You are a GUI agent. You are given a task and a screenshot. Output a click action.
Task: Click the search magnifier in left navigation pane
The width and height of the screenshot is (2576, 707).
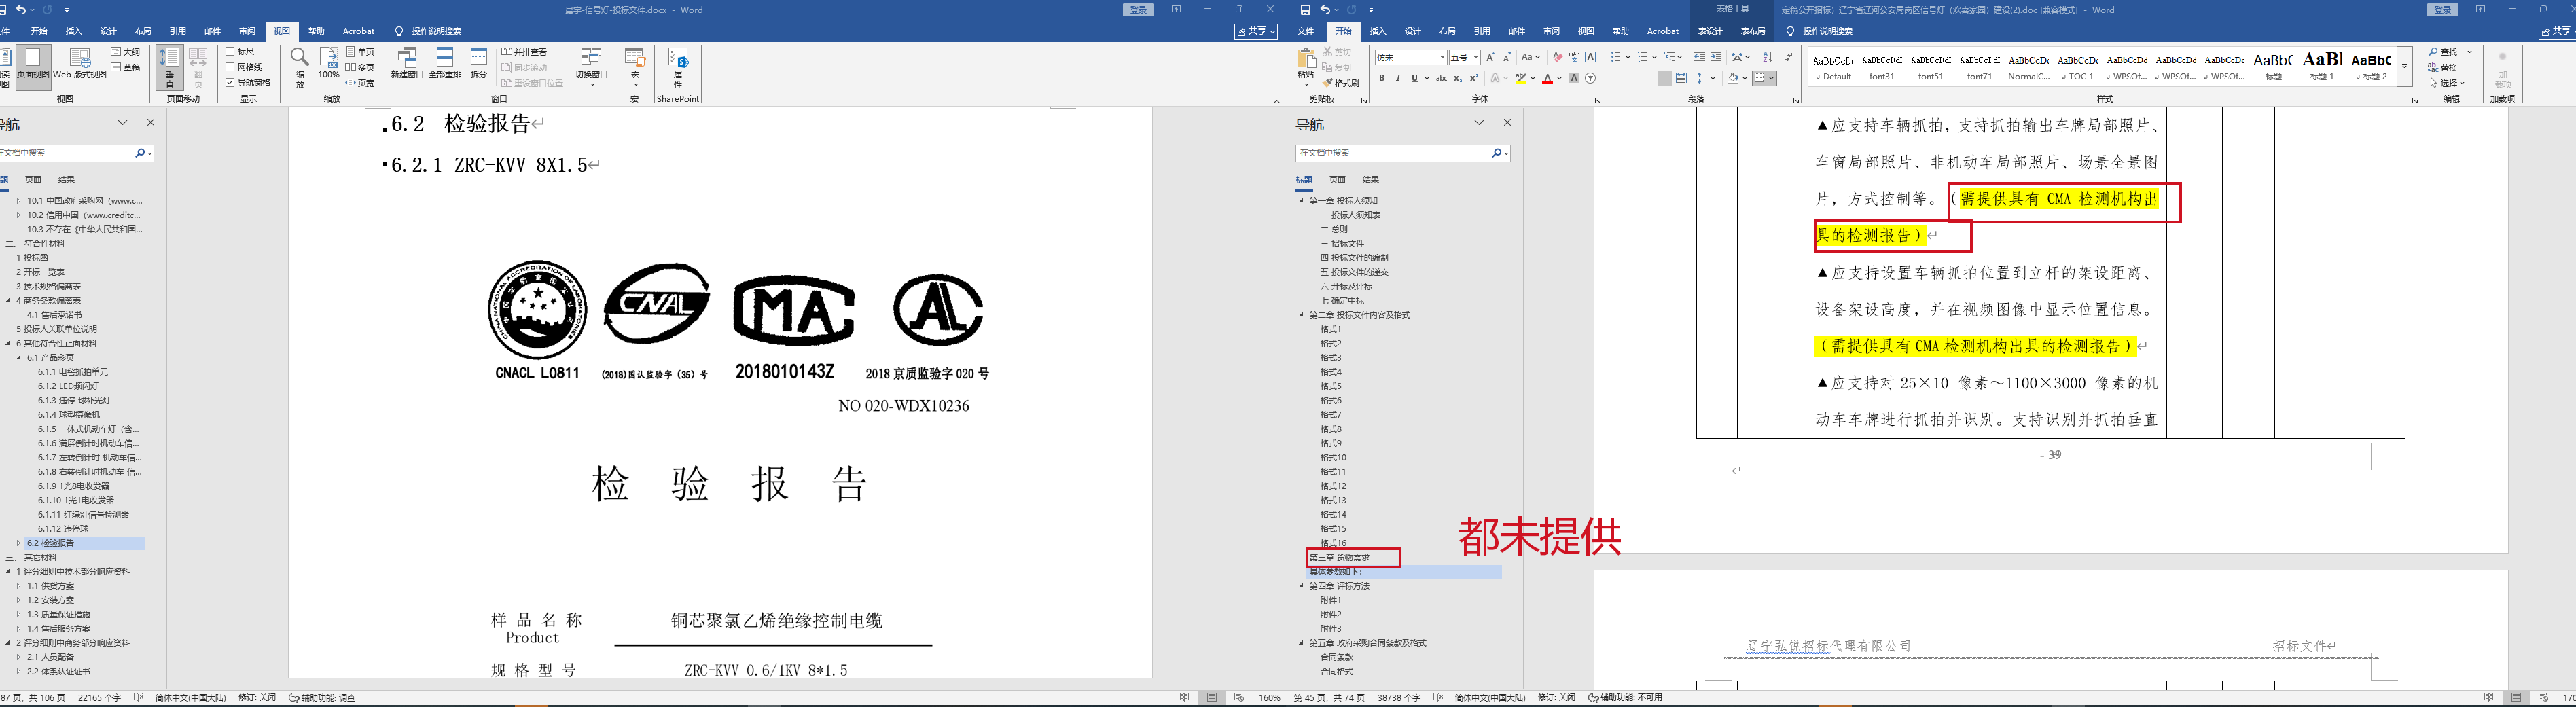click(x=140, y=153)
